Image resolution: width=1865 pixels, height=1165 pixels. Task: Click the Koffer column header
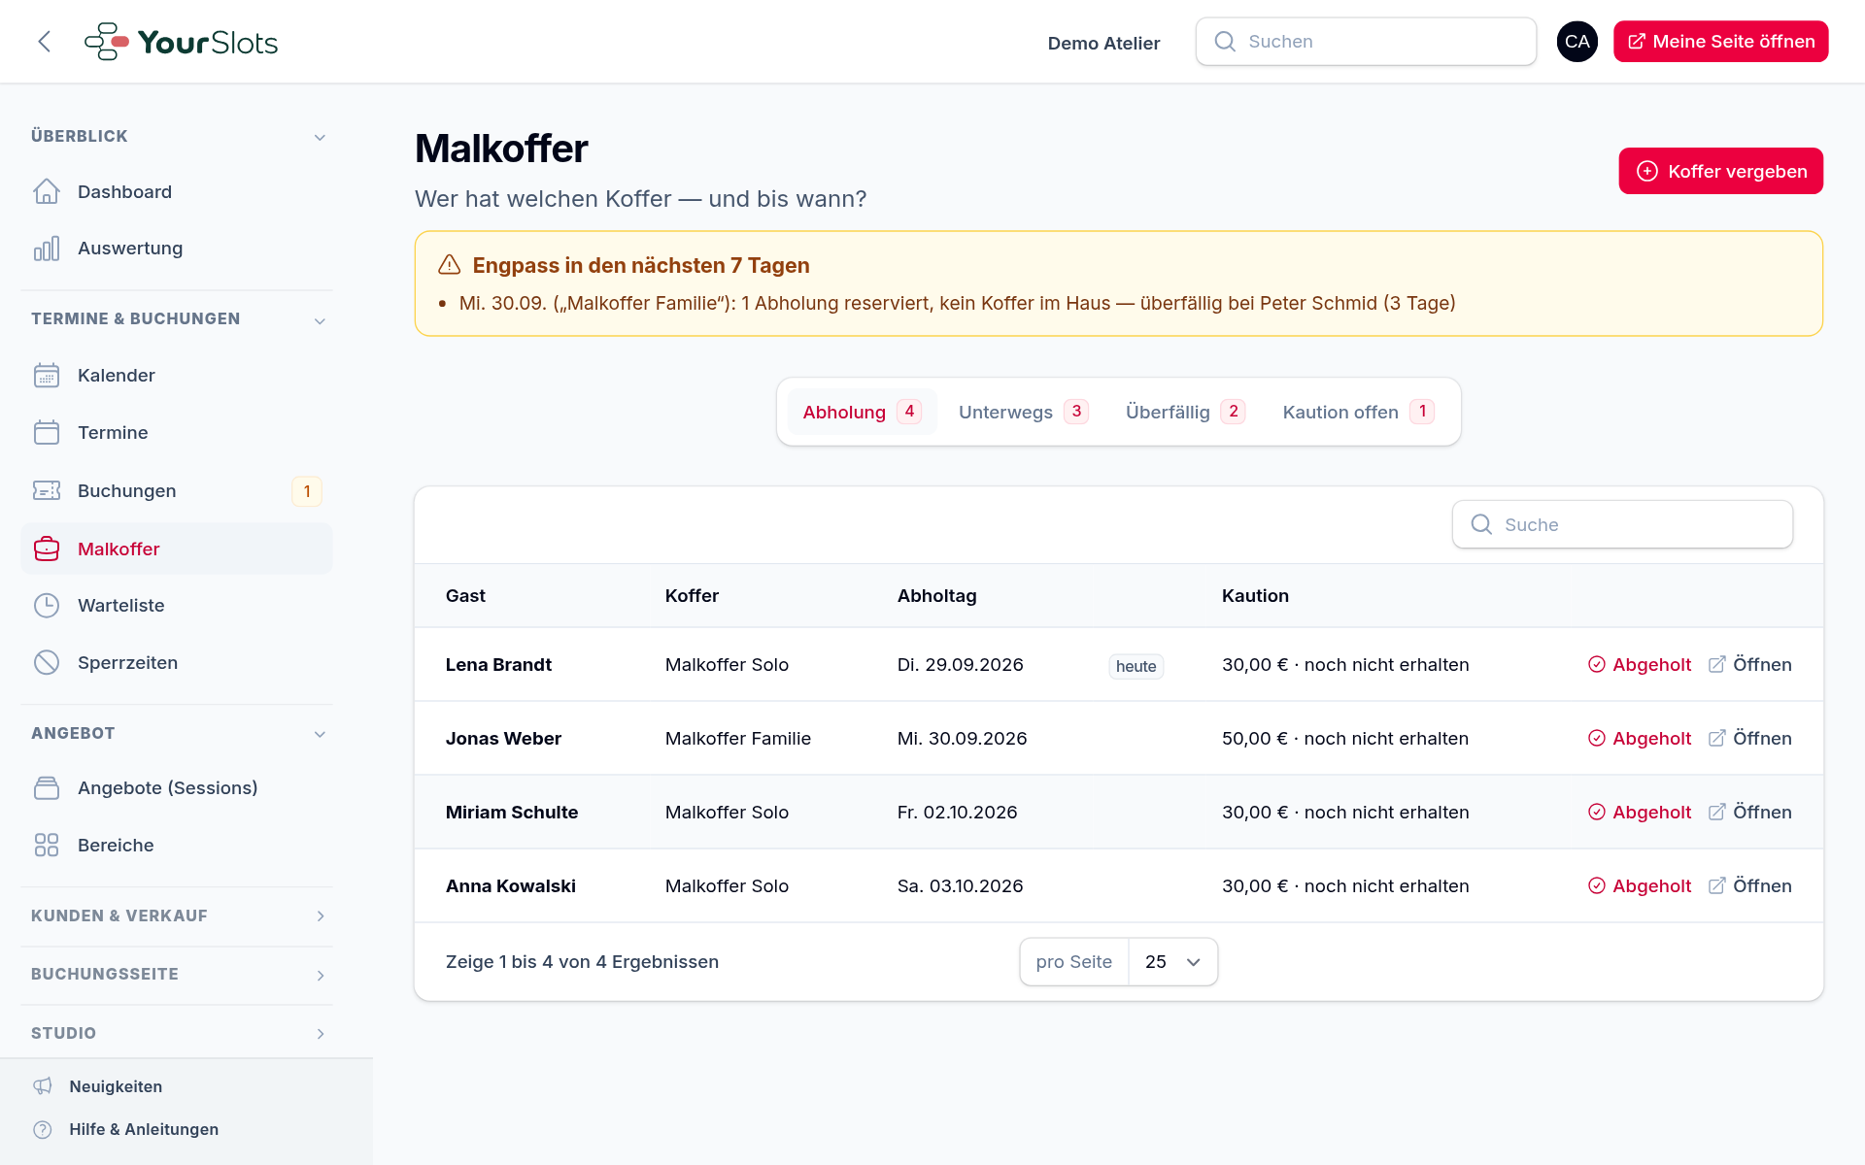tap(692, 596)
